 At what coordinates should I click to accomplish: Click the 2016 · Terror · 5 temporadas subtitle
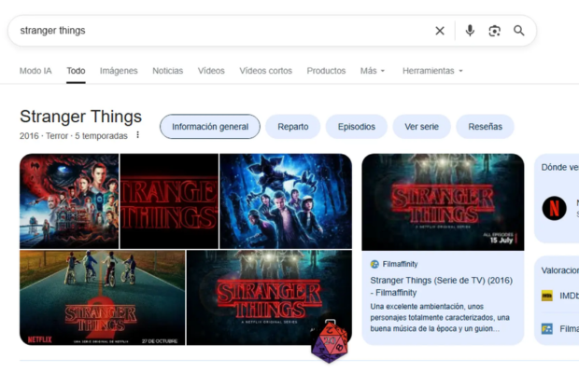point(74,135)
